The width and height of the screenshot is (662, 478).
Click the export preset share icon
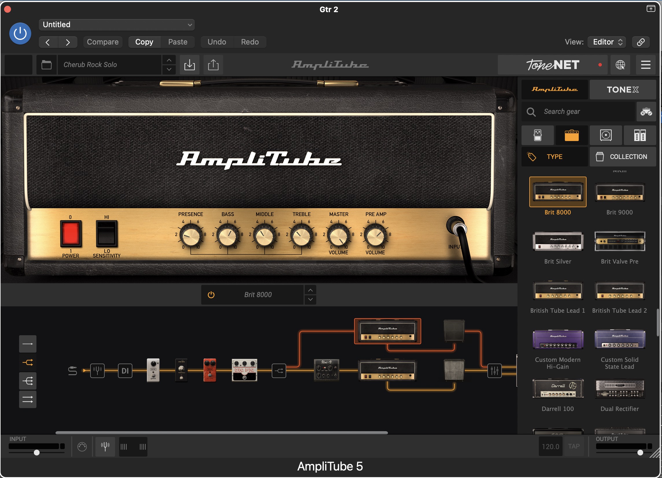213,64
